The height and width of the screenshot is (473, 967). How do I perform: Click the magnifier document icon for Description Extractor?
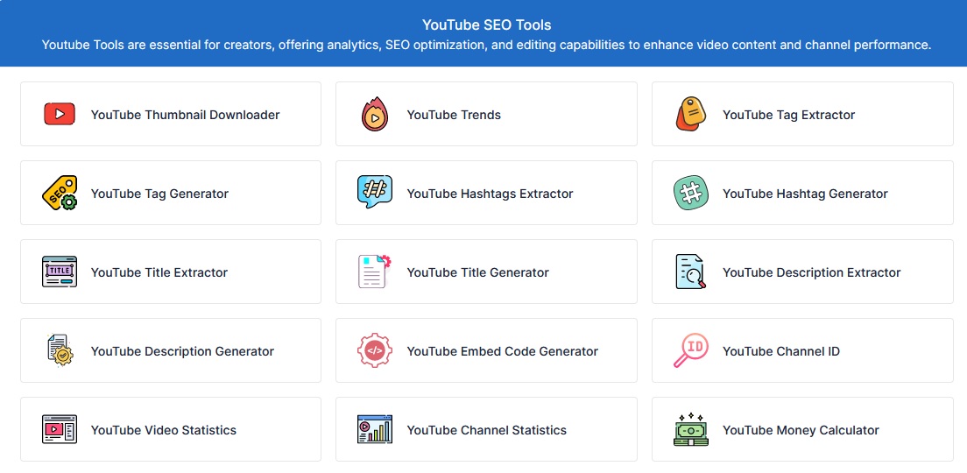[x=691, y=272]
